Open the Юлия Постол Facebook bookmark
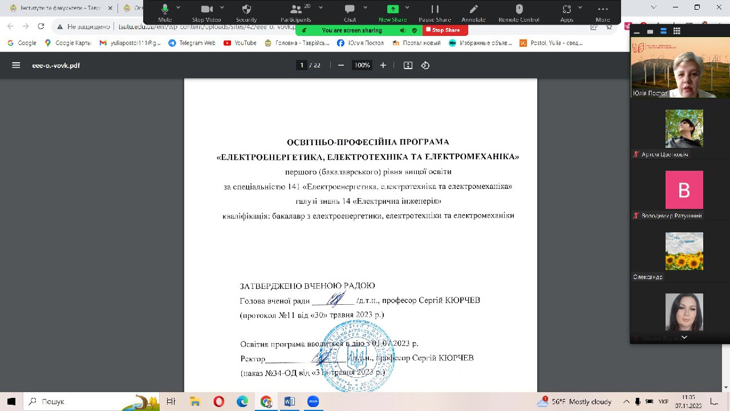The width and height of the screenshot is (730, 411). point(361,43)
